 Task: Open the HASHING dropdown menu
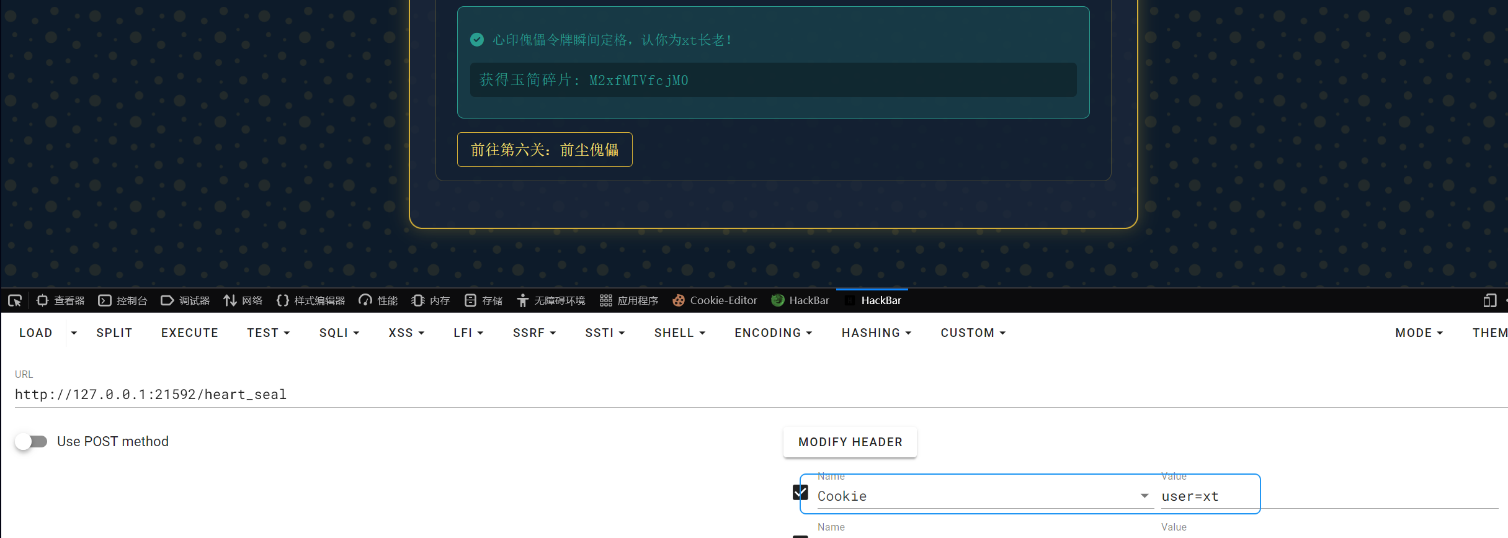coord(877,333)
